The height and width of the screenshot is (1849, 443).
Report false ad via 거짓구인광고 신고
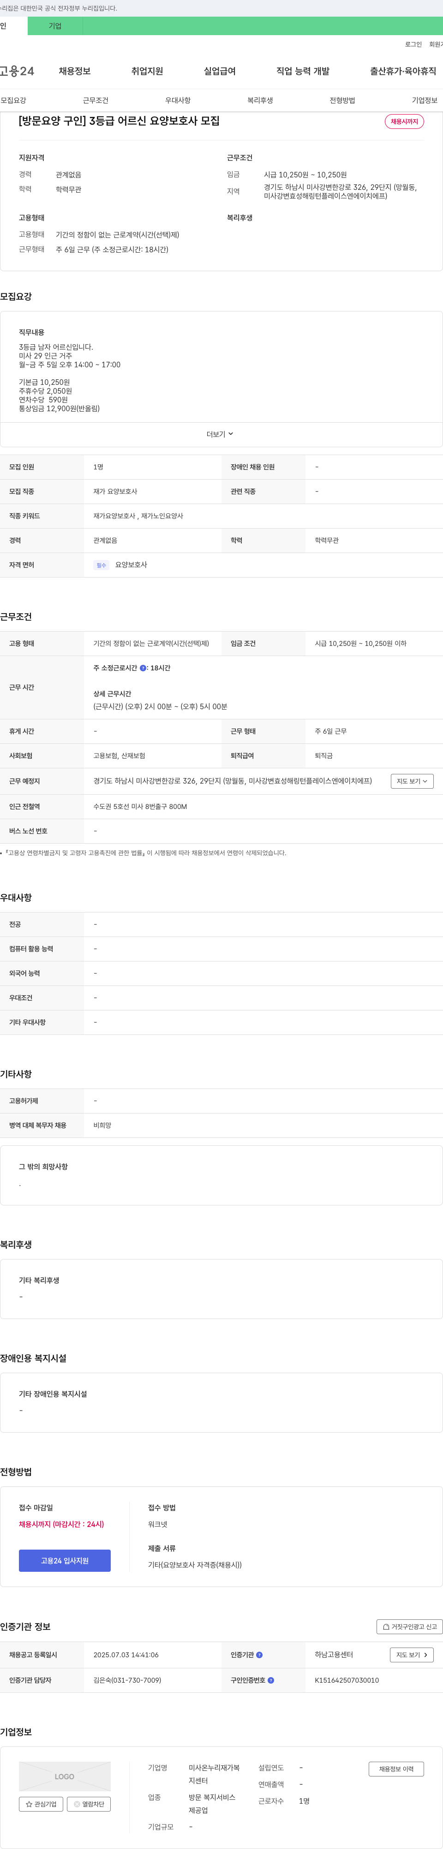tap(409, 1626)
